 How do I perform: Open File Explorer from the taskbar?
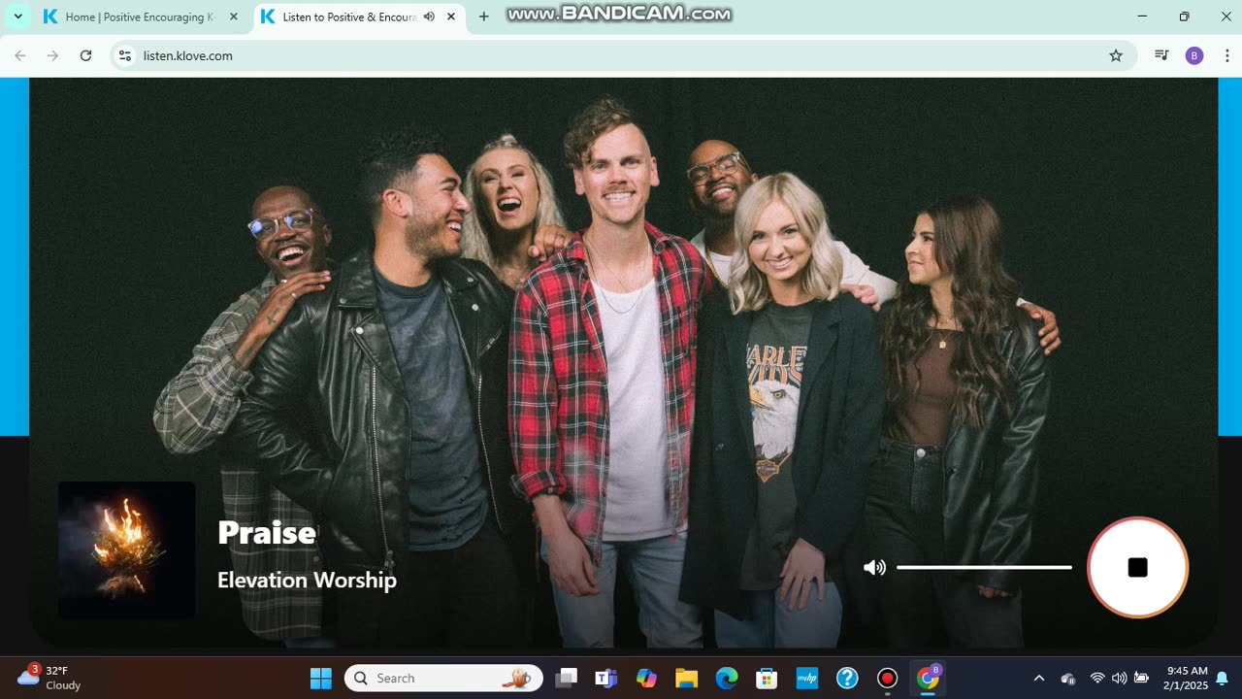tap(686, 678)
